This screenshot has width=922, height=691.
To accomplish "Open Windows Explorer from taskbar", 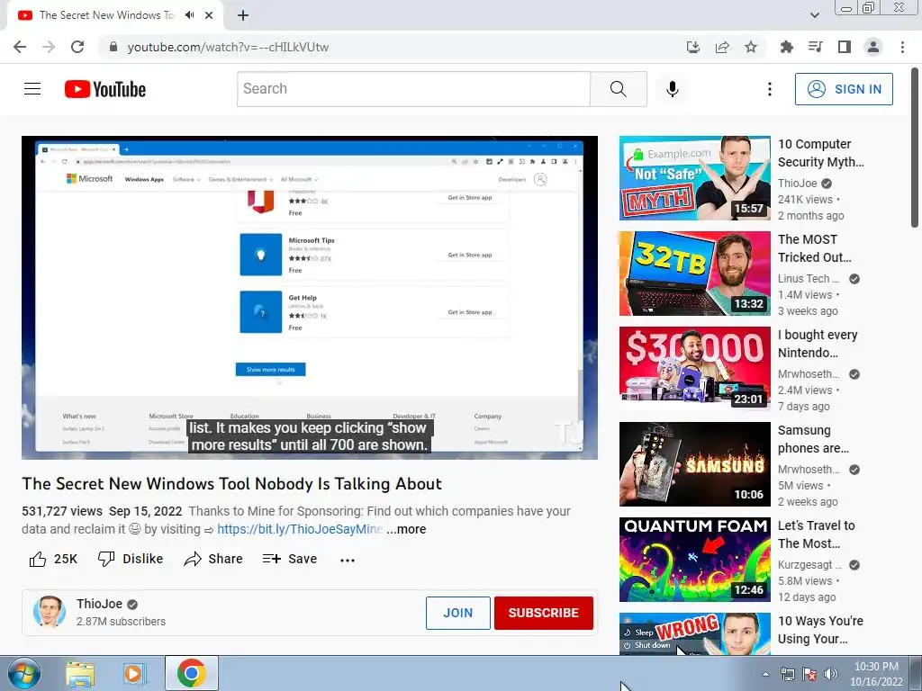I will click(80, 673).
